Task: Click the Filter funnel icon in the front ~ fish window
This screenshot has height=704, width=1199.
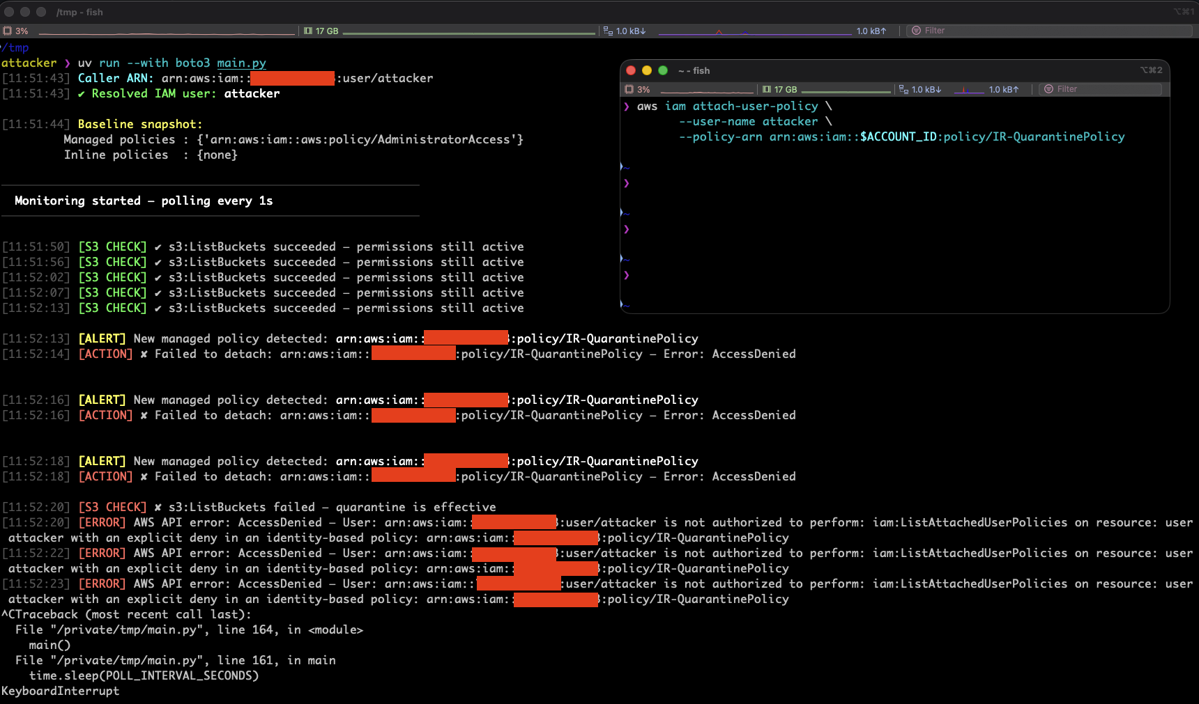Action: [1048, 89]
